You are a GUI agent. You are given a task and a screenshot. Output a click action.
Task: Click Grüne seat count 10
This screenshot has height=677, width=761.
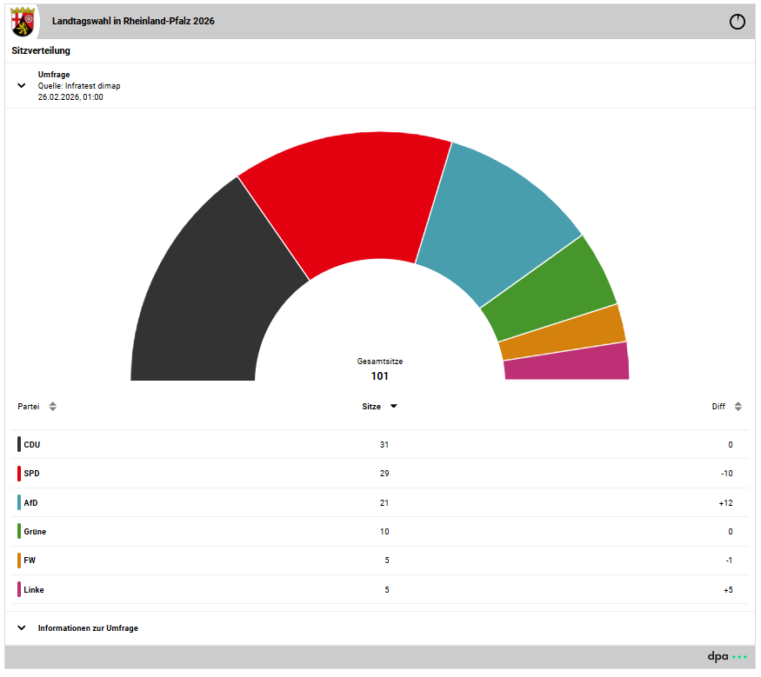tap(384, 532)
